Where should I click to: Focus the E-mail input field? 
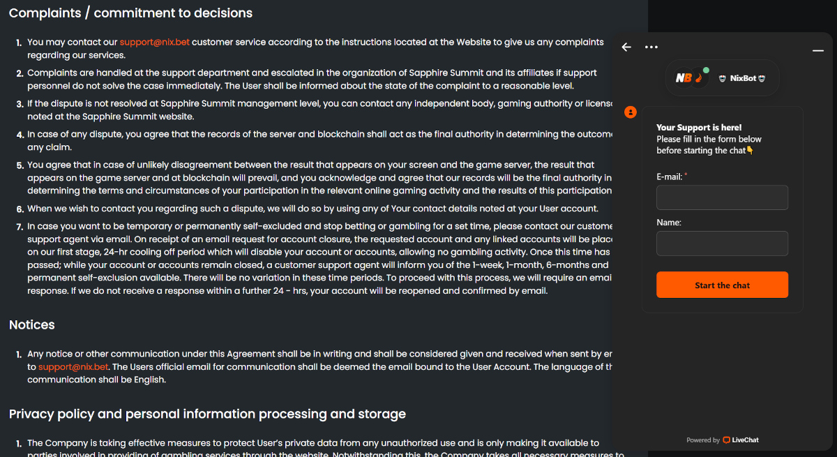click(722, 197)
